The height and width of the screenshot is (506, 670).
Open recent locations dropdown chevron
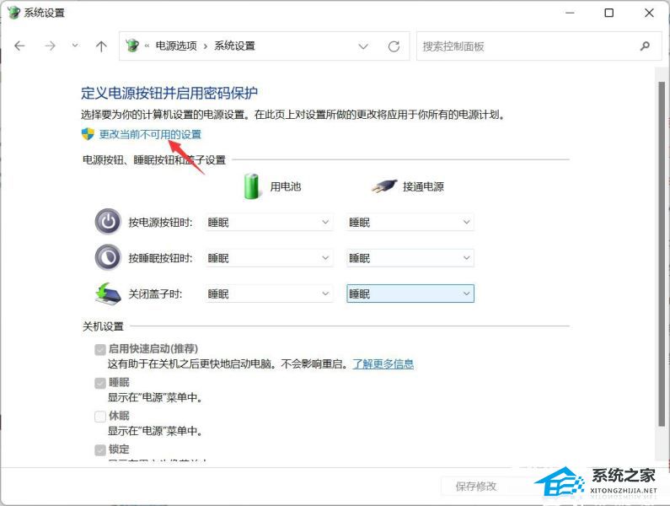[75, 46]
